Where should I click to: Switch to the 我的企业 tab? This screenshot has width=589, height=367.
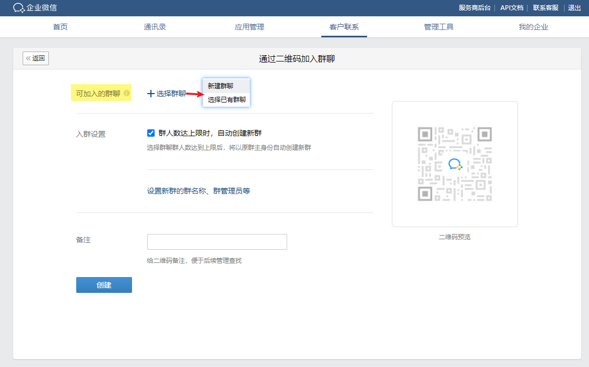pos(533,27)
